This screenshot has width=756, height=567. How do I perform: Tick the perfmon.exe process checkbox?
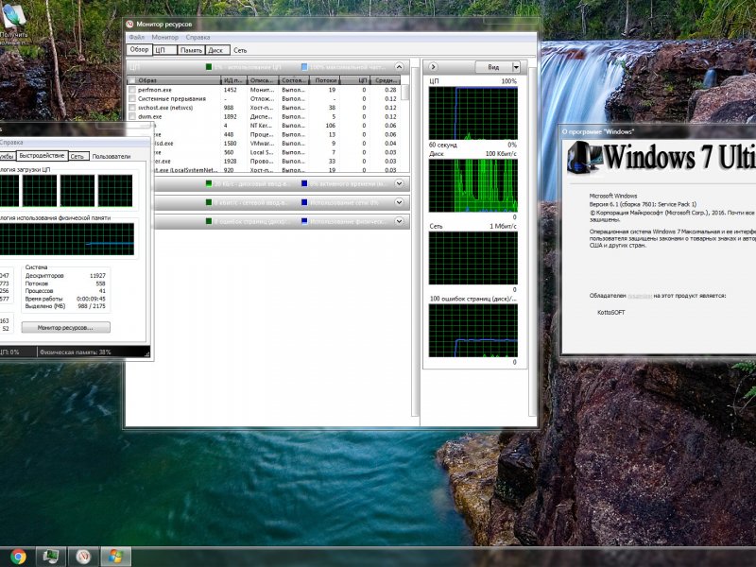point(132,90)
